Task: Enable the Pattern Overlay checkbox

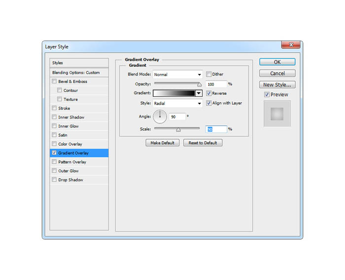Action: tap(54, 161)
